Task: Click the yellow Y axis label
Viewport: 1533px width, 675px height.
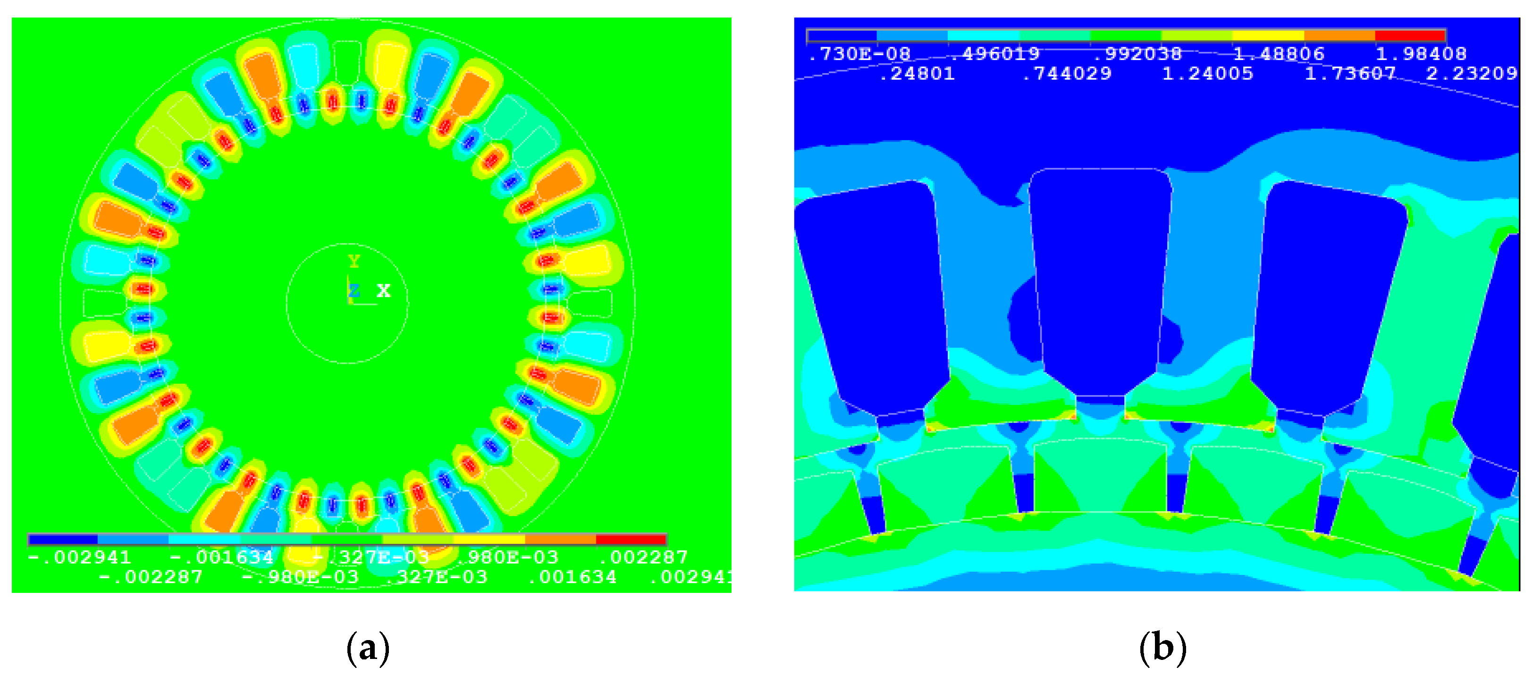Action: pos(354,262)
